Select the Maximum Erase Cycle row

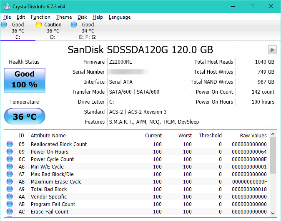(137, 181)
